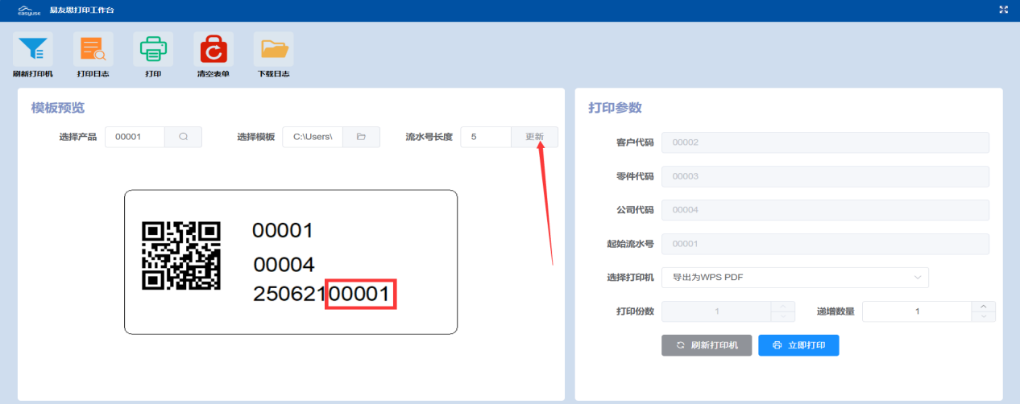Click the serial number length input field
Image resolution: width=1020 pixels, height=404 pixels.
tap(486, 137)
